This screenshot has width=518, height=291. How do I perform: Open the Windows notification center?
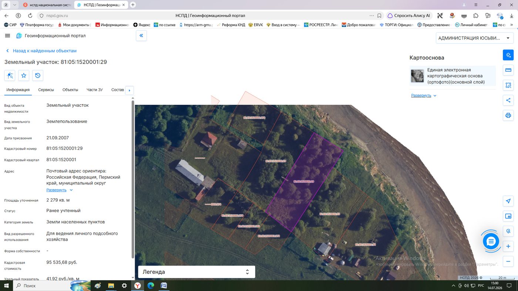pos(510,285)
